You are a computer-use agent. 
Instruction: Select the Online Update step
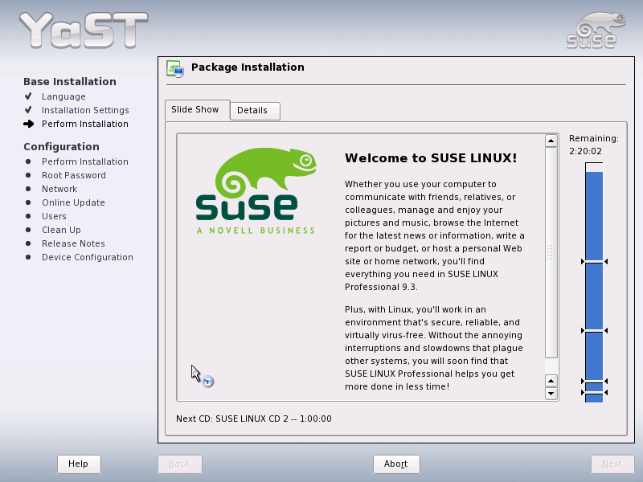point(73,202)
